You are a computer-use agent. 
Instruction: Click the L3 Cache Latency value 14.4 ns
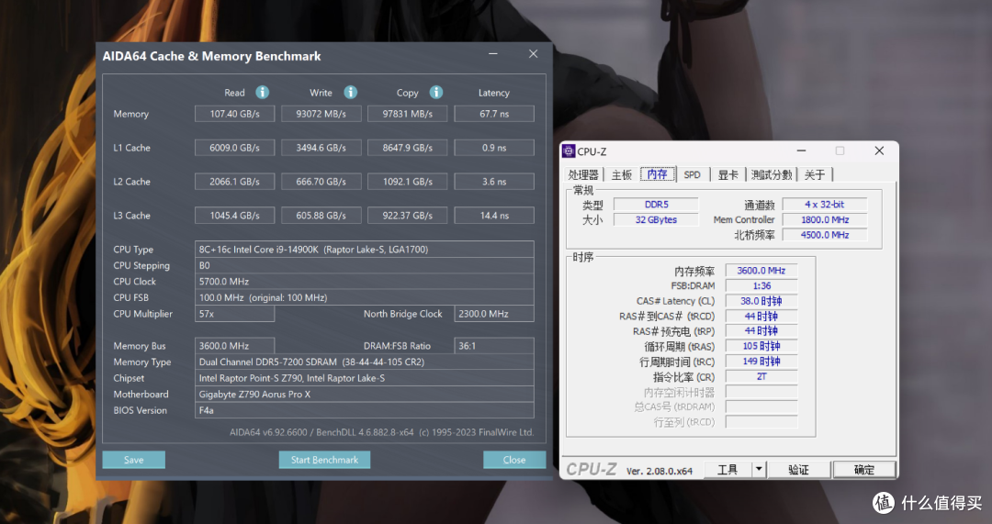(x=494, y=216)
